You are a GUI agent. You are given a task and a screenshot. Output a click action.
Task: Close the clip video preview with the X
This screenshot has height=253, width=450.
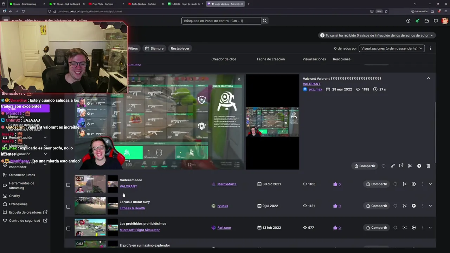(x=239, y=79)
